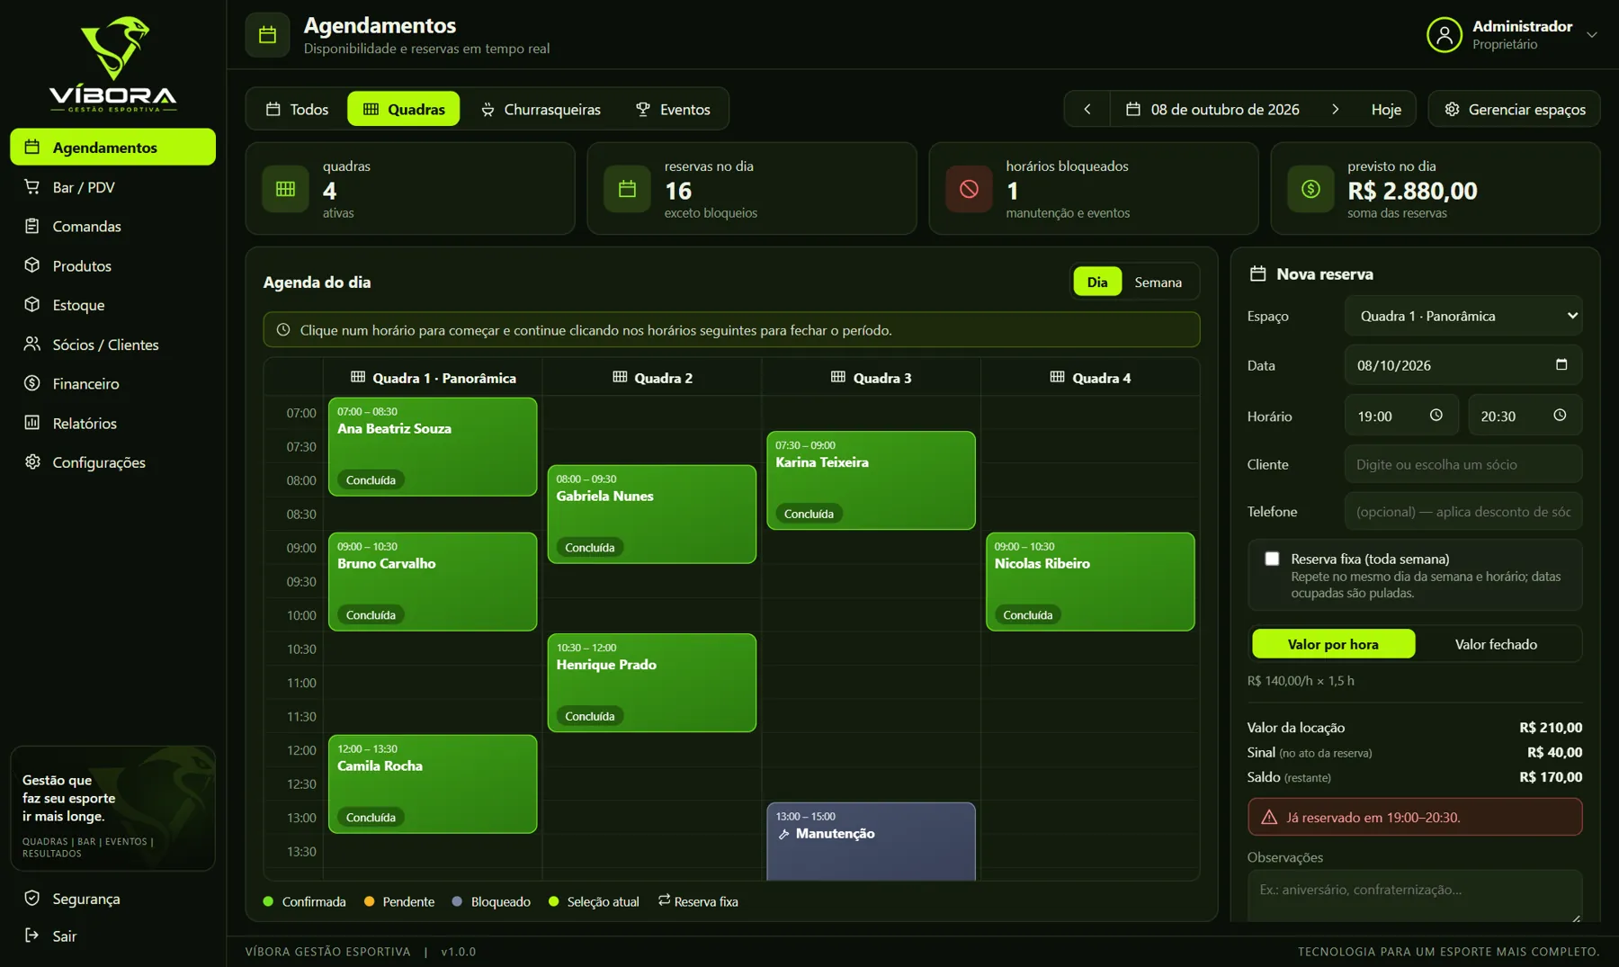Open start time 19:00 picker
The image size is (1619, 967).
[x=1401, y=416]
